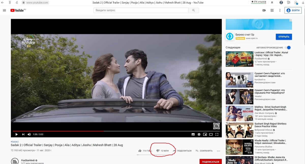Open что скрывала Рея Чакраборти thumbnail
Screen dimensions: 305x164
coord(239,97)
